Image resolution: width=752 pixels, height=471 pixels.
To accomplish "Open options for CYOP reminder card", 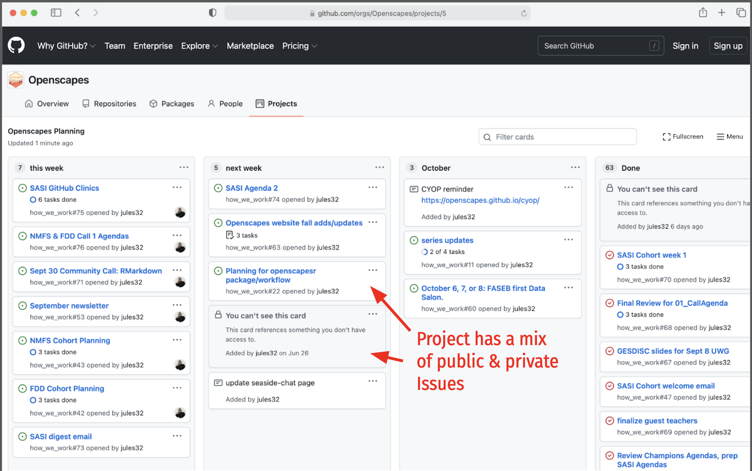I will tap(568, 188).
